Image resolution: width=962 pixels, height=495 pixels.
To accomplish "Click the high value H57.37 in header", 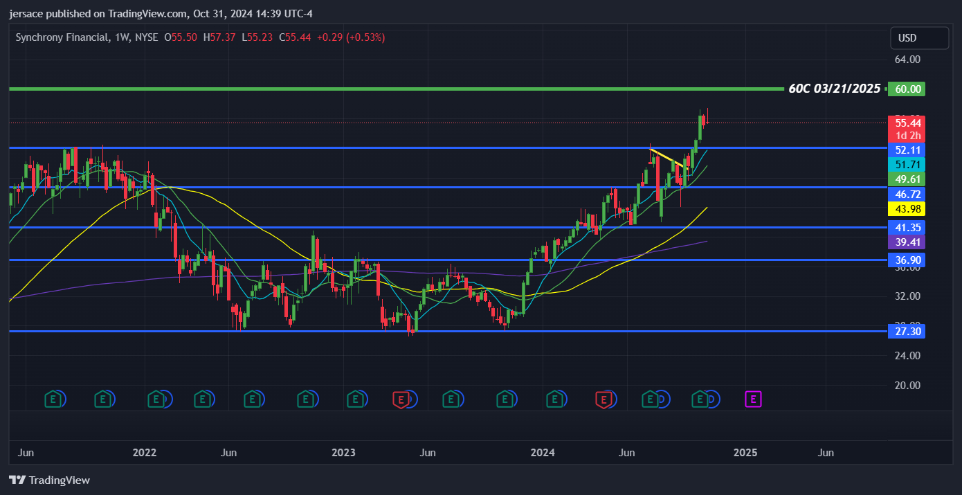I will (219, 37).
